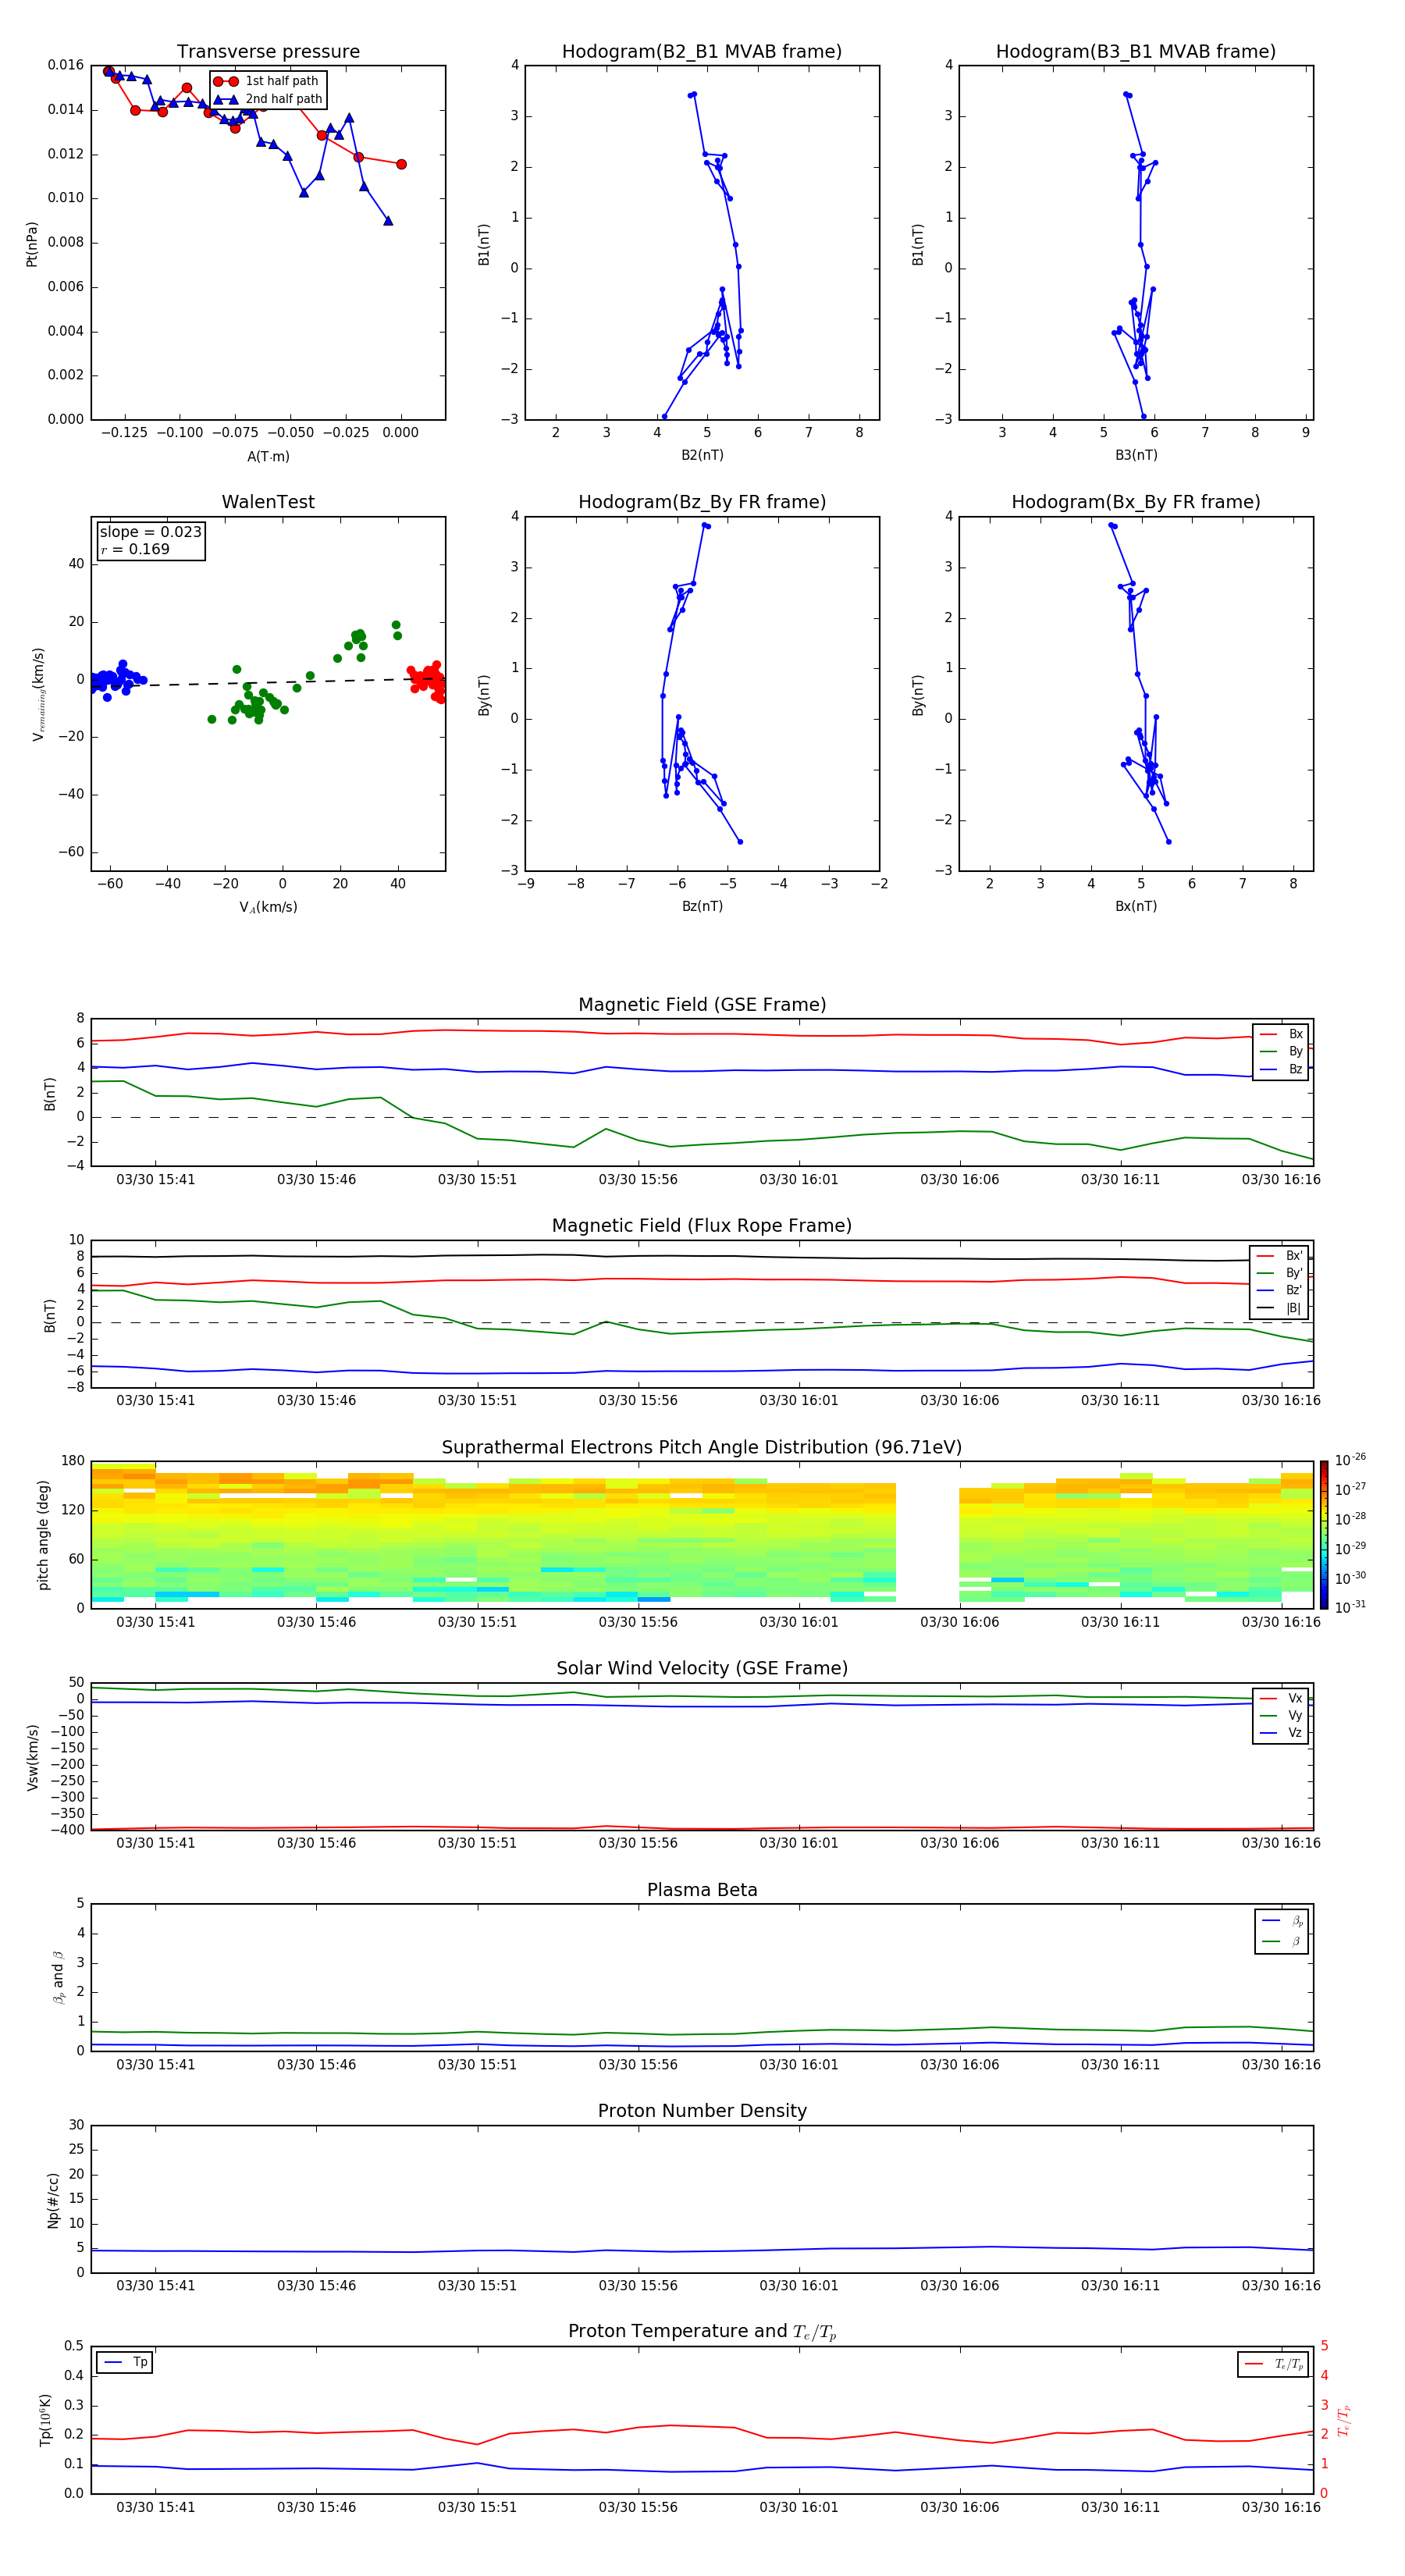Click the 'WalenTest' plot title
This screenshot has height=2576, width=1405.
coord(268,502)
